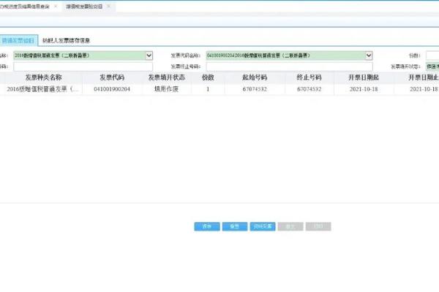
Task: Sort by the 发票代码 column header
Action: 112,77
